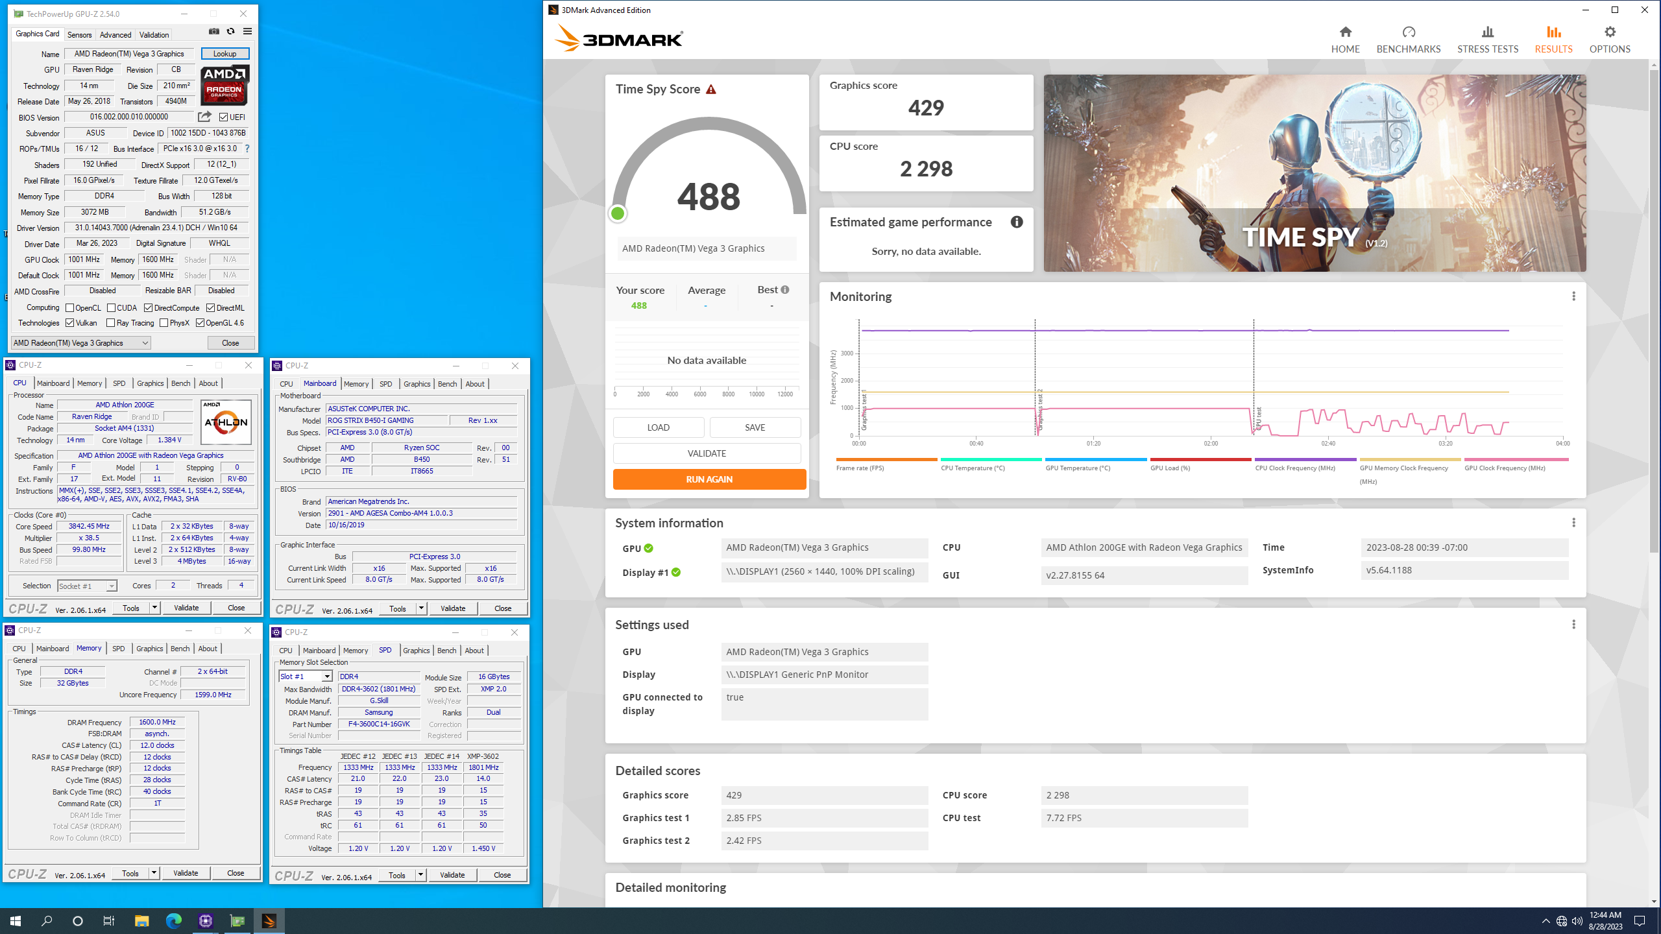Open the GPU selection dropdown in GPU-Z

click(x=81, y=343)
